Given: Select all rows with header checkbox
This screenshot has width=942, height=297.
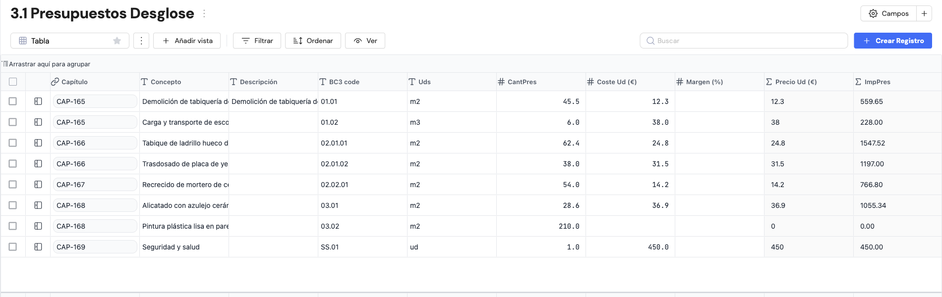Looking at the screenshot, I should click(13, 82).
